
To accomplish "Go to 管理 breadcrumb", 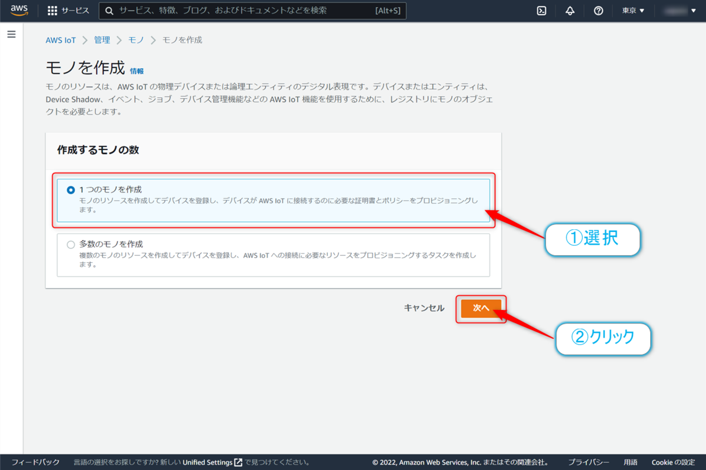I will point(102,40).
